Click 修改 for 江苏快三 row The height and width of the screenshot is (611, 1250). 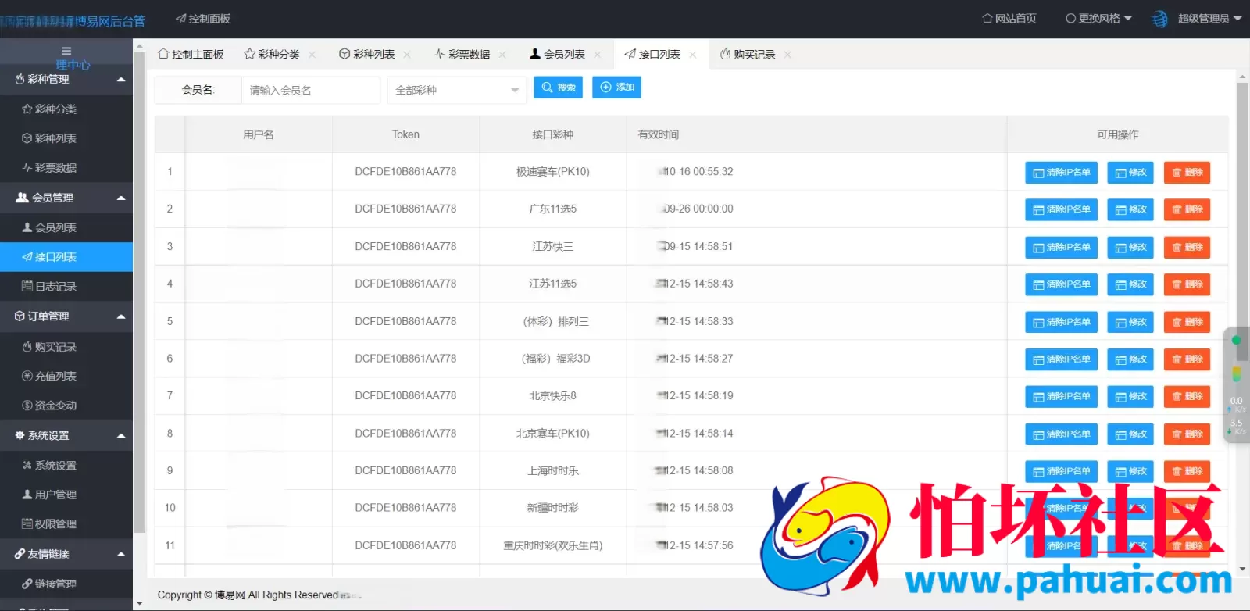point(1130,247)
